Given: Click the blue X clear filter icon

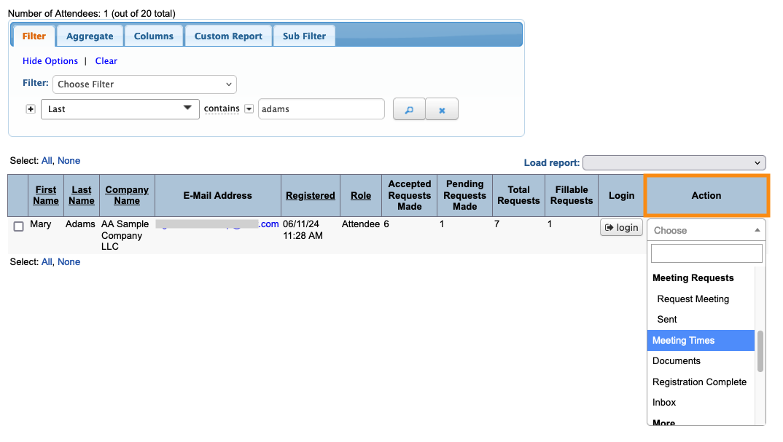Looking at the screenshot, I should pyautogui.click(x=442, y=109).
